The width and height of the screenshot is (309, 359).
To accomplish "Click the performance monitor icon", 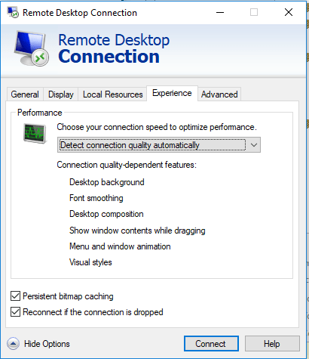I will 35,134.
